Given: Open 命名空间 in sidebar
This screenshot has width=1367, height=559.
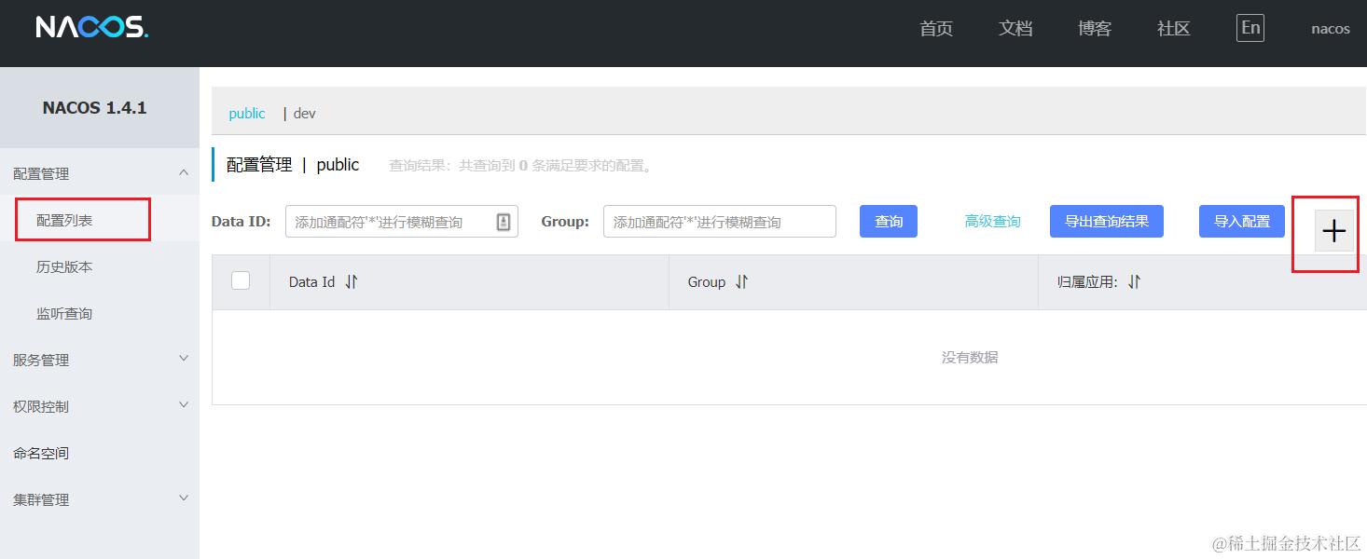Looking at the screenshot, I should click(x=41, y=453).
